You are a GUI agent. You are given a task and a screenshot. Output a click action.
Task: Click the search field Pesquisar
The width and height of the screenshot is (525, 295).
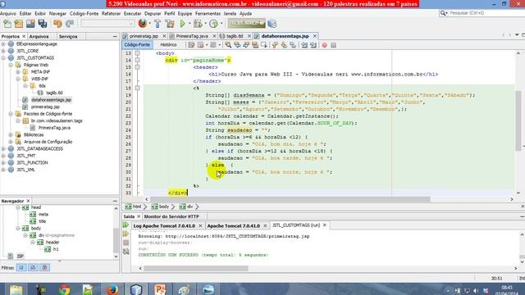click(486, 13)
